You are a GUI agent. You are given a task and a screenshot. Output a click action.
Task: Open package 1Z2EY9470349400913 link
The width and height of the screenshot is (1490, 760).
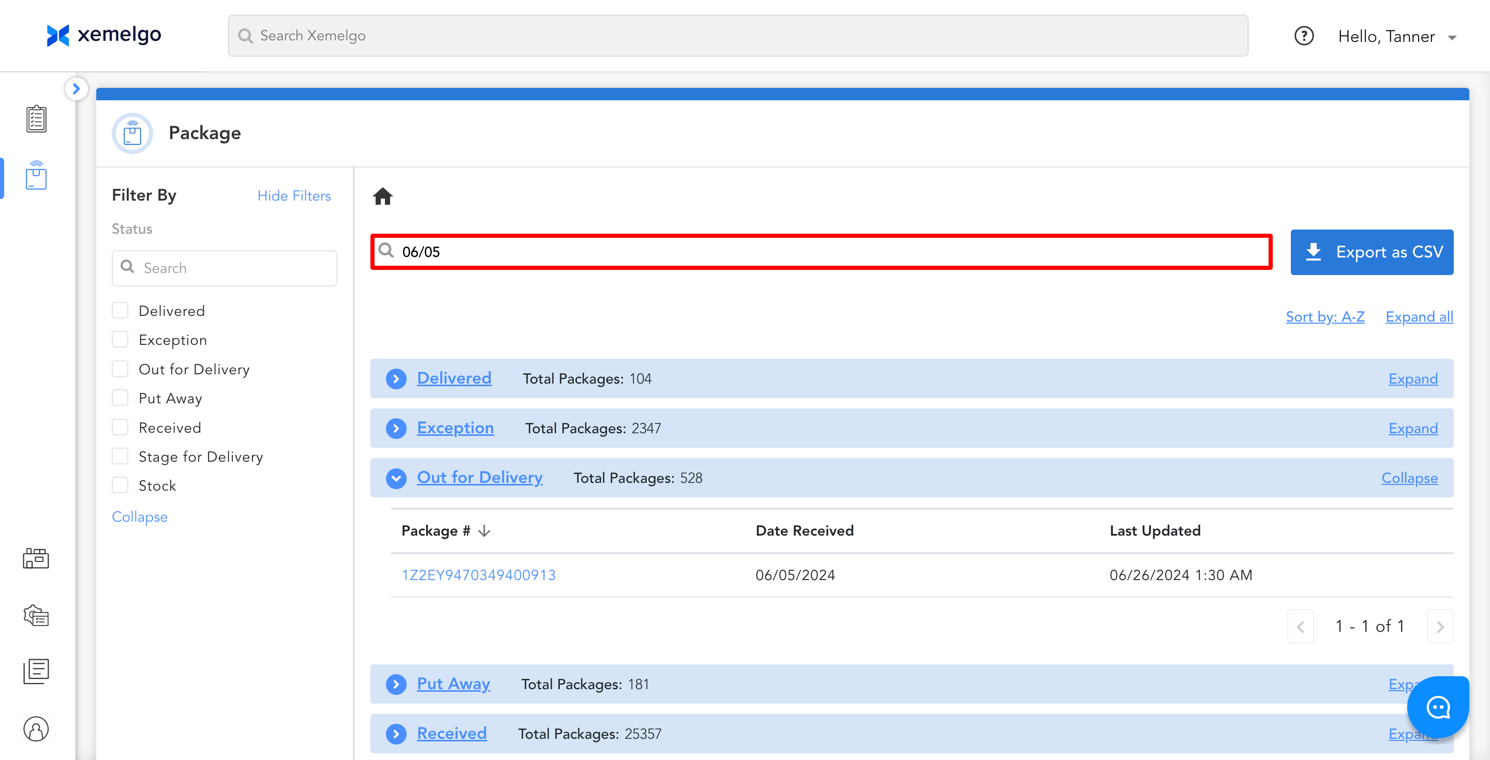click(479, 575)
